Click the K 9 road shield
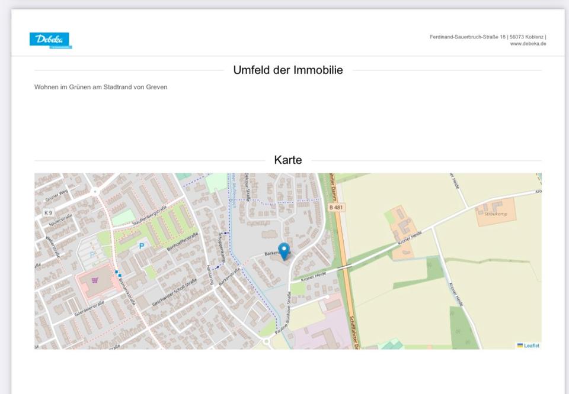 [48, 212]
